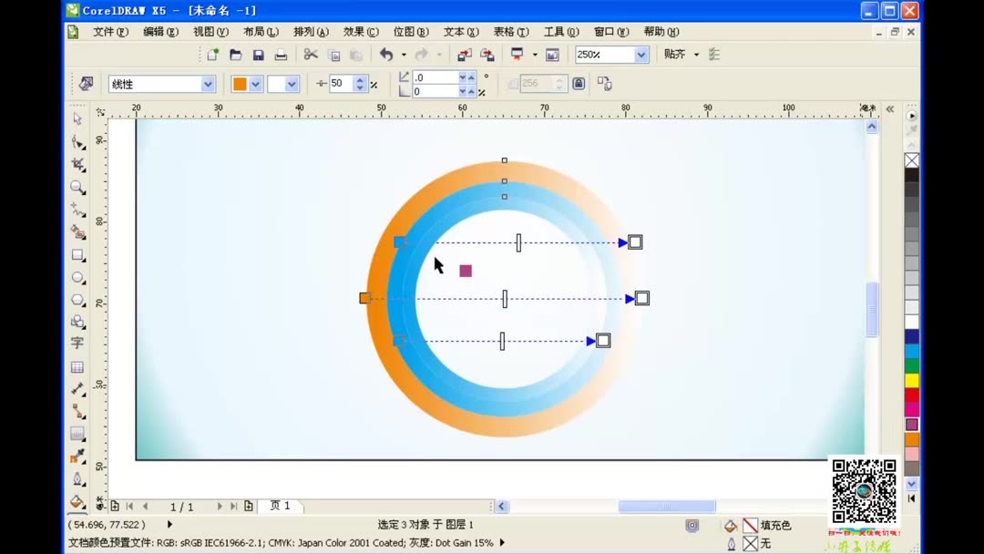Select the Rectangle tool

[77, 254]
